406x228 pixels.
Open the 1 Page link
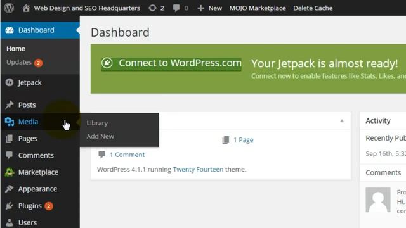[244, 140]
